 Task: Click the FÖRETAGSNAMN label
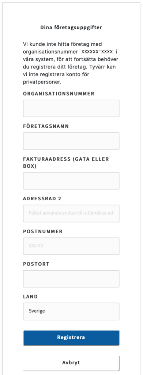46,126
